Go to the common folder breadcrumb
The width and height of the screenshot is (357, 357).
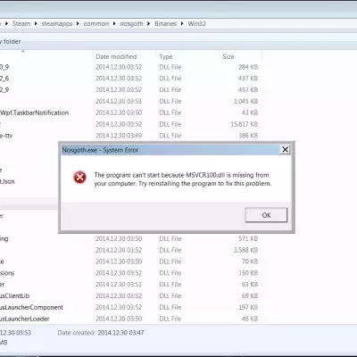(x=96, y=24)
